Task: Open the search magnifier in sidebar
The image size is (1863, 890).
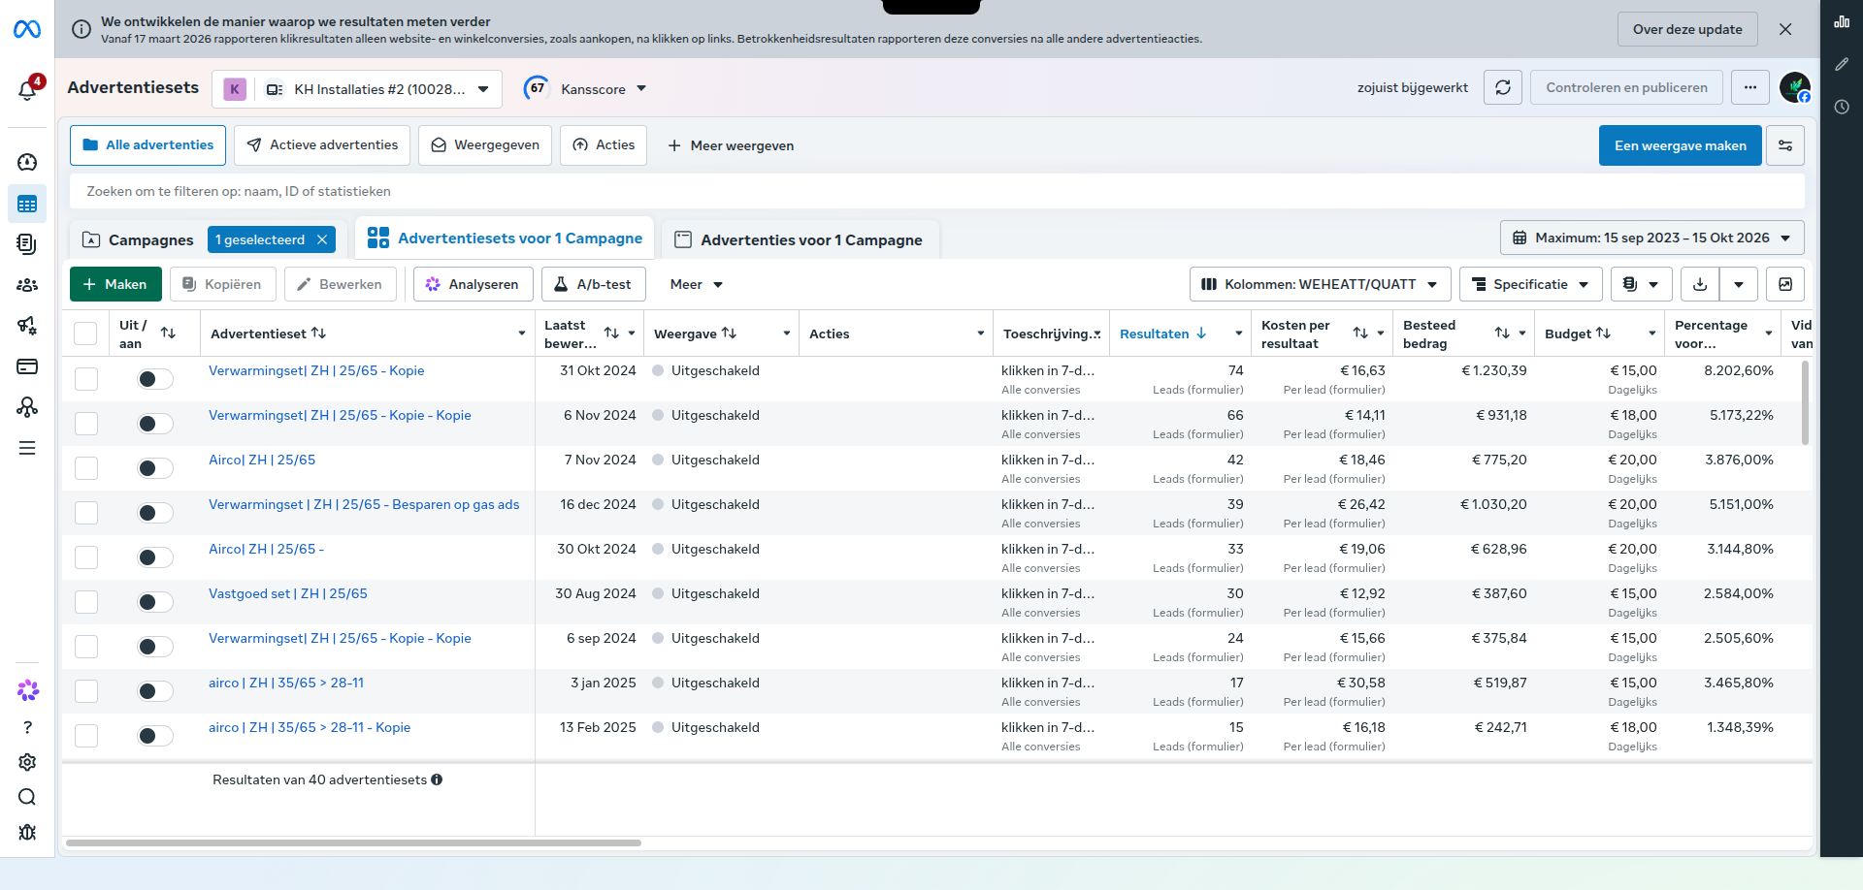Action: (x=27, y=797)
